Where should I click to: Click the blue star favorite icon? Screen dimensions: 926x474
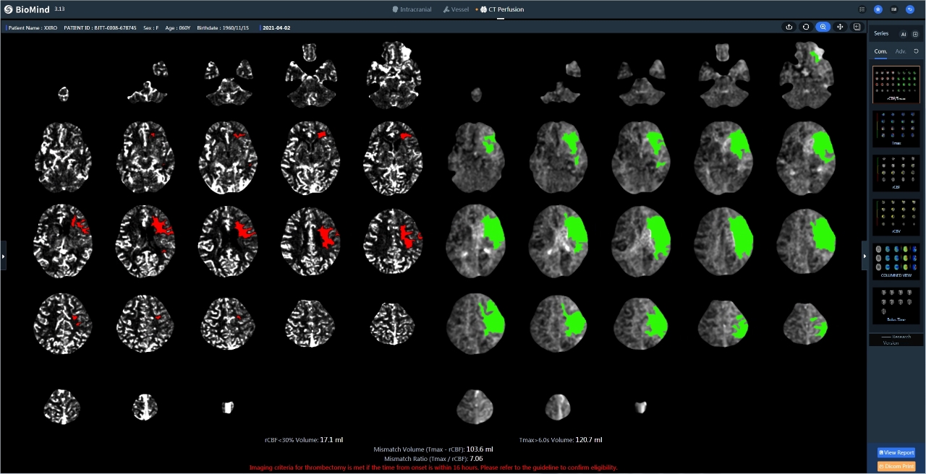pos(878,9)
